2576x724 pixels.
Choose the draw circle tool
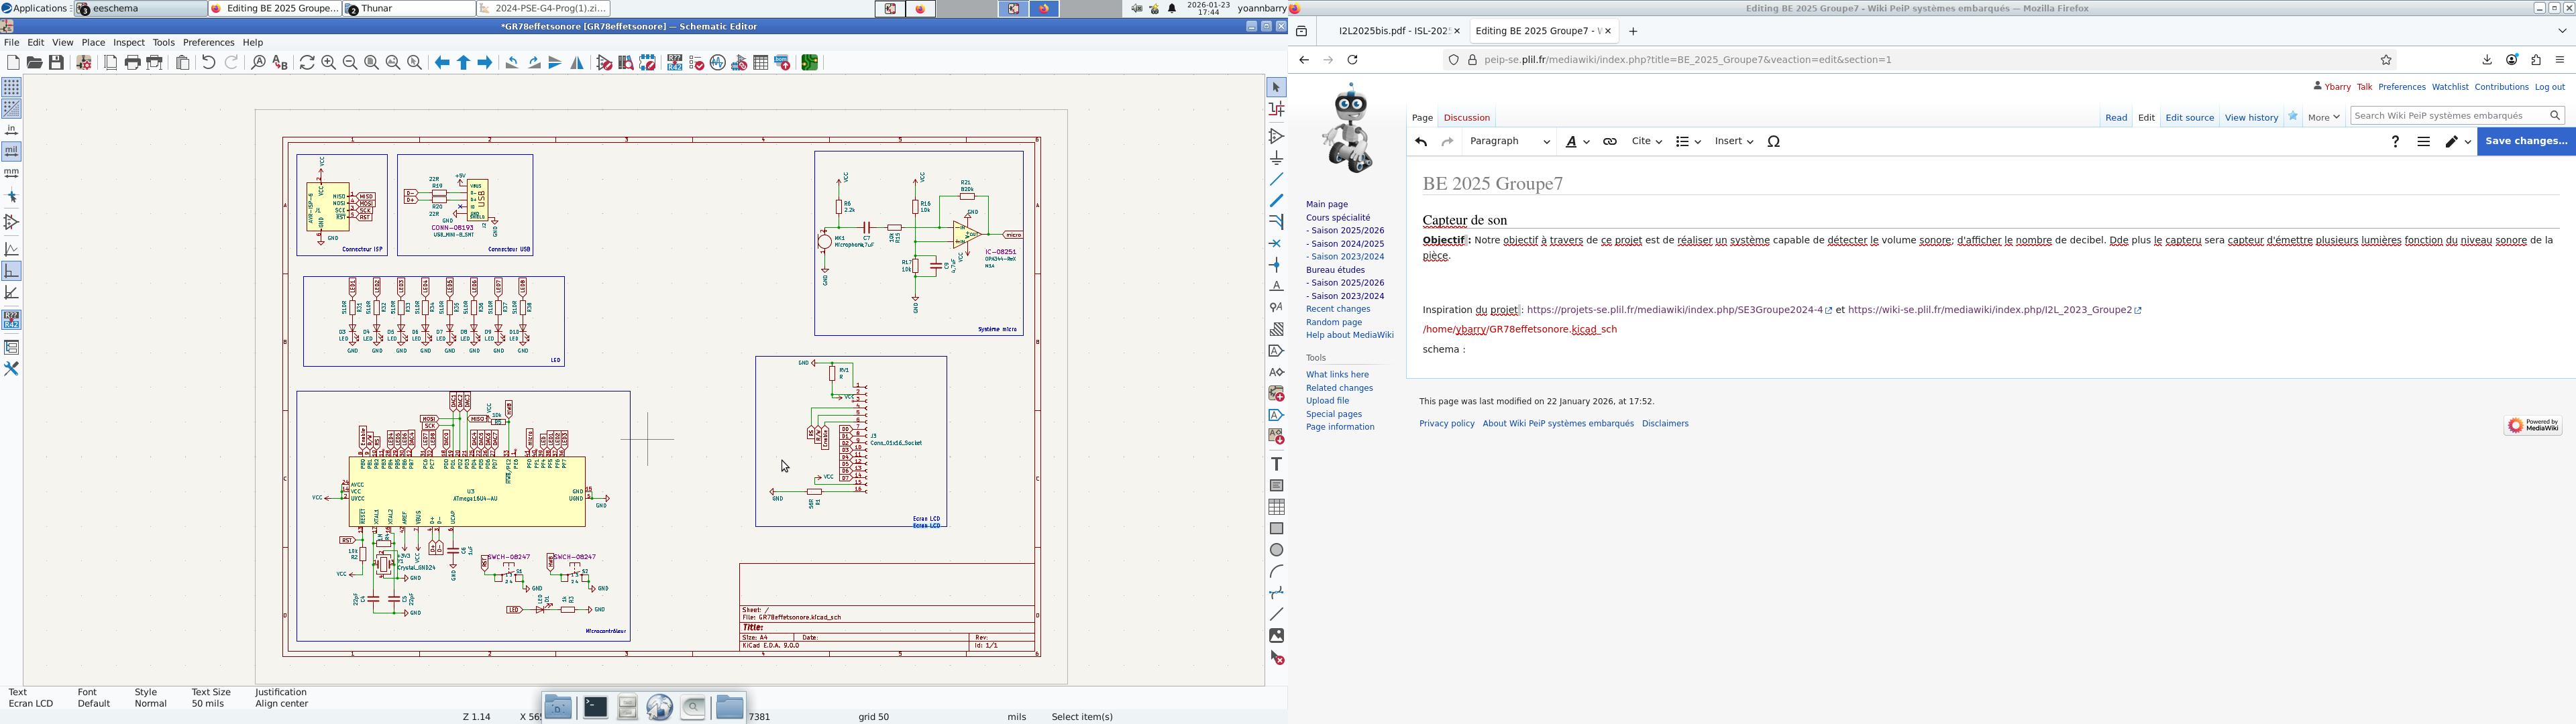[x=1277, y=550]
